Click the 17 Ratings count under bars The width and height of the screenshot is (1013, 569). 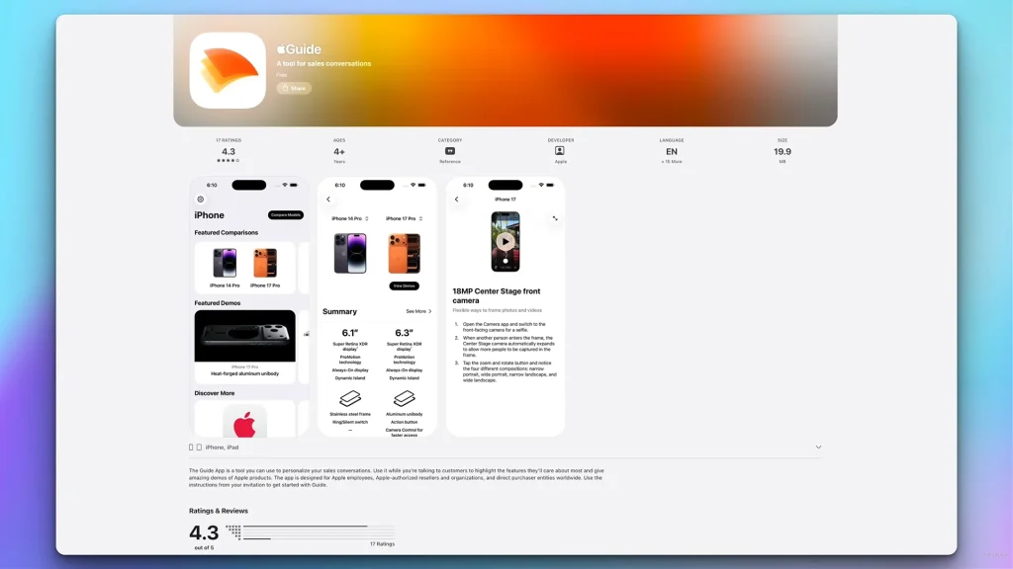coord(382,544)
